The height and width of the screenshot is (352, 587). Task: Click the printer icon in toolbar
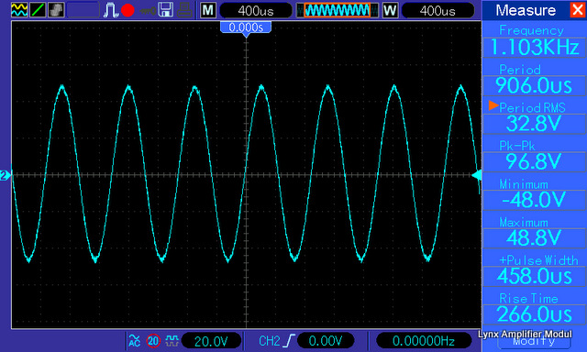[x=184, y=10]
